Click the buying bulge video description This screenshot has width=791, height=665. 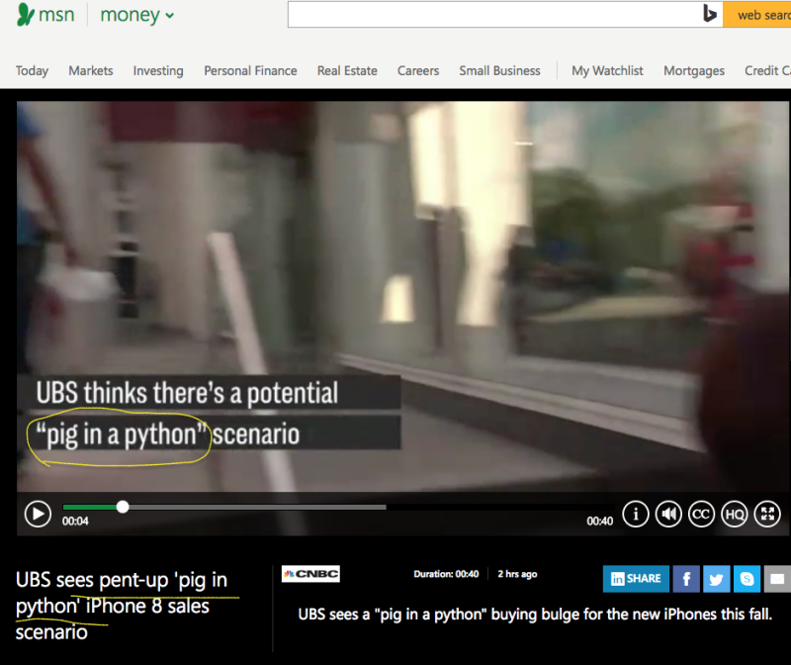[535, 615]
